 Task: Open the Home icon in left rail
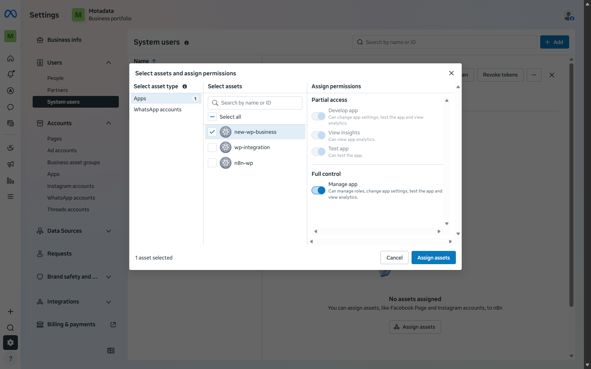pyautogui.click(x=10, y=58)
